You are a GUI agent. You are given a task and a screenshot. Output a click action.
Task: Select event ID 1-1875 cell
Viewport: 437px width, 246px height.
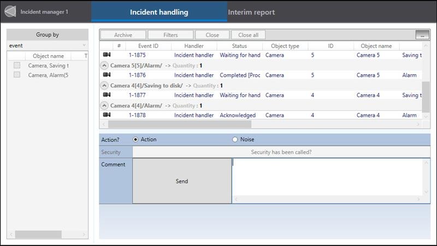point(137,55)
